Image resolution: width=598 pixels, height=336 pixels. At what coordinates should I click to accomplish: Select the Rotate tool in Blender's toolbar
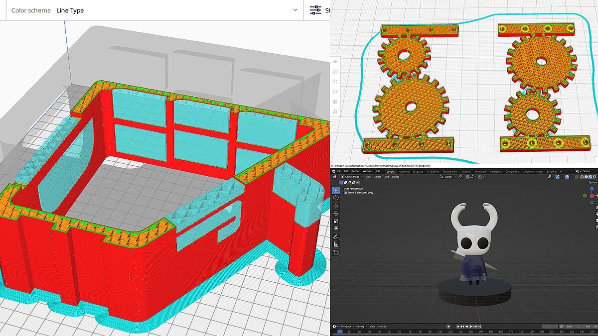click(x=336, y=214)
